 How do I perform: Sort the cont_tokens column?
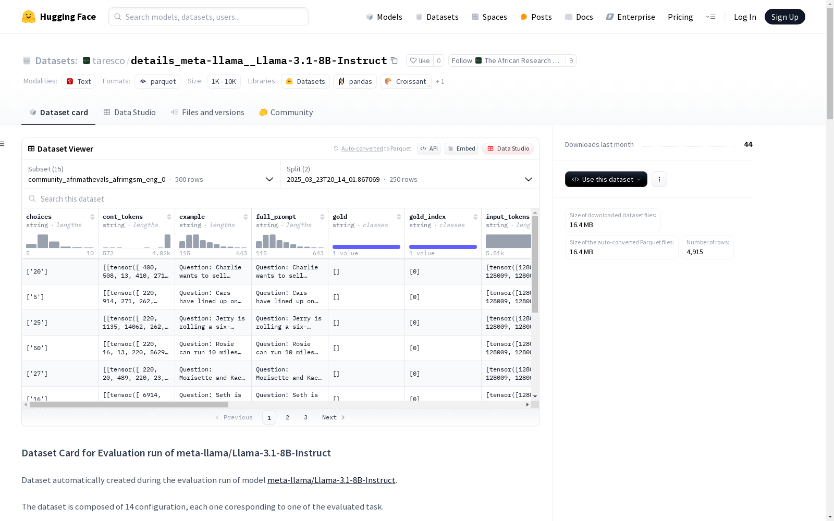[x=169, y=217]
